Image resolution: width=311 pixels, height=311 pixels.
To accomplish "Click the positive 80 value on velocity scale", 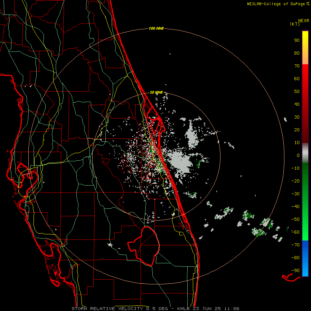I will pos(297,53).
